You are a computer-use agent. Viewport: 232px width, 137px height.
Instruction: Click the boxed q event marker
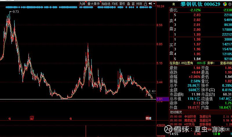click(x=32, y=118)
